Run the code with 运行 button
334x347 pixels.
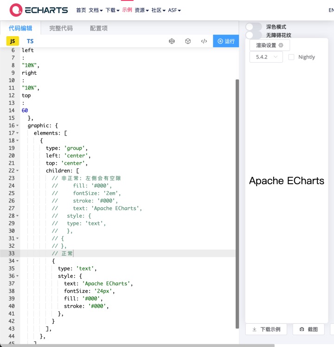point(226,41)
